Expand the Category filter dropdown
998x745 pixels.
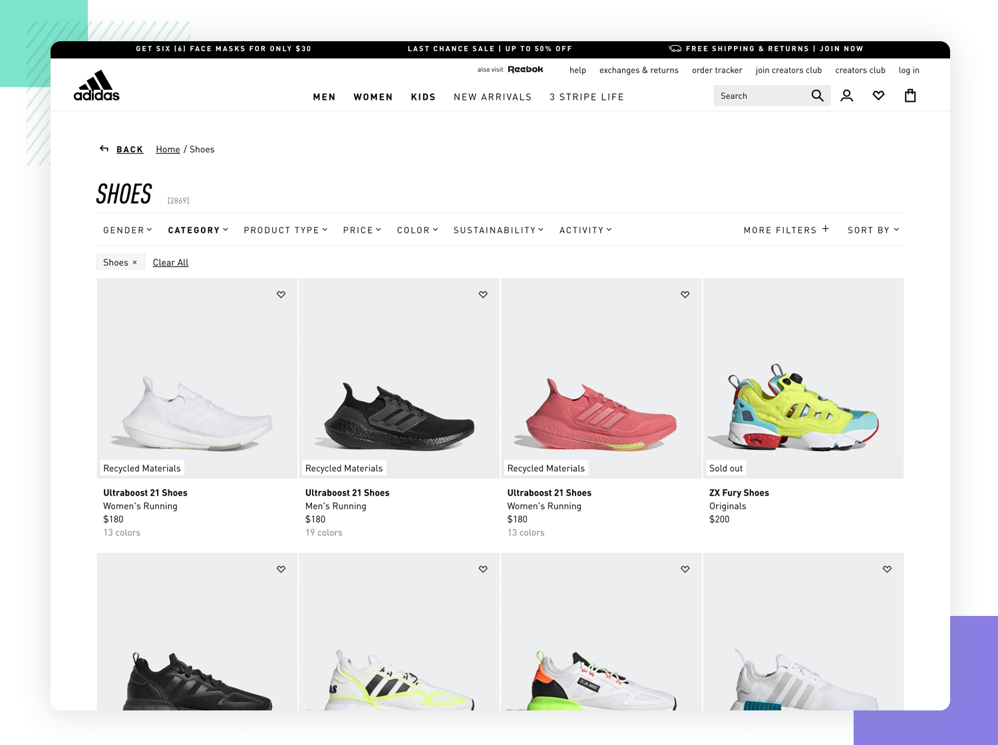click(x=198, y=230)
